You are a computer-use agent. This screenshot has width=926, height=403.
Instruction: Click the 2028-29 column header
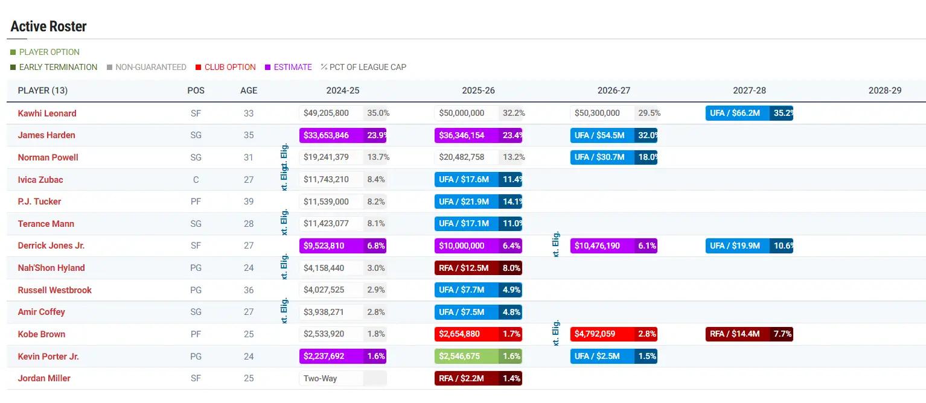point(885,90)
